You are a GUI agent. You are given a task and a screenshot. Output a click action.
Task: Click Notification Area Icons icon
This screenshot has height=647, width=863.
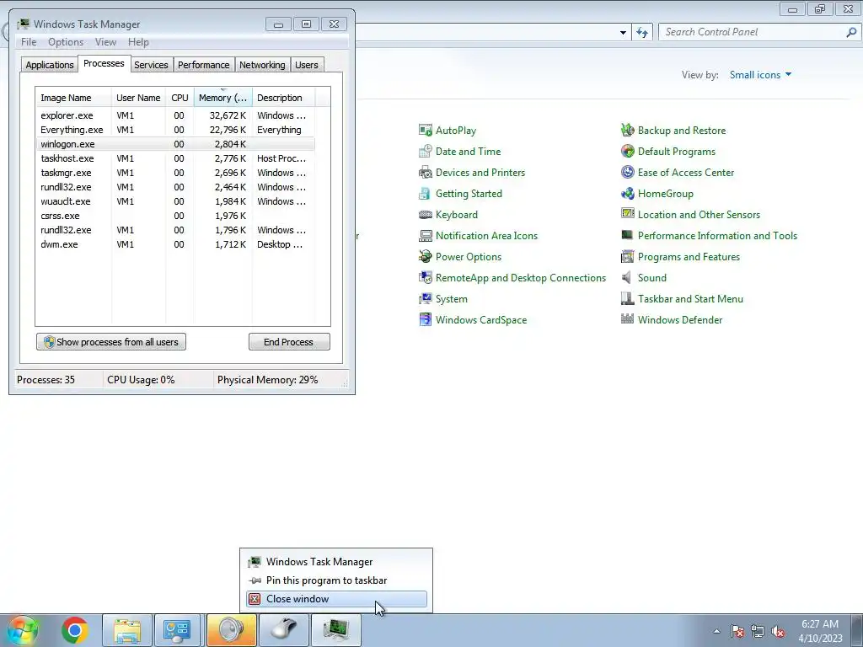pos(426,236)
